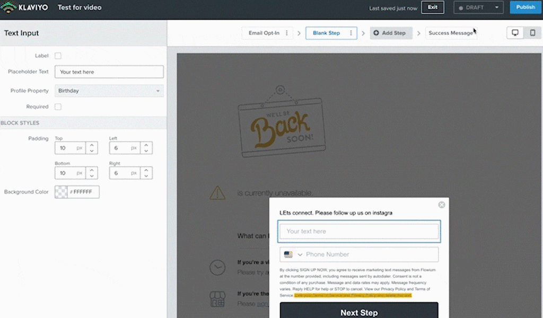Open Blank Step options menu
543x318 pixels.
(x=351, y=33)
